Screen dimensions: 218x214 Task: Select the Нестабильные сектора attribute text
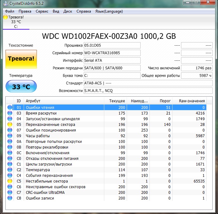[x=47, y=181]
